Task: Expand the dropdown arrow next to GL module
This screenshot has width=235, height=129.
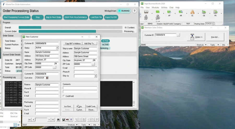Action: pos(152,14)
